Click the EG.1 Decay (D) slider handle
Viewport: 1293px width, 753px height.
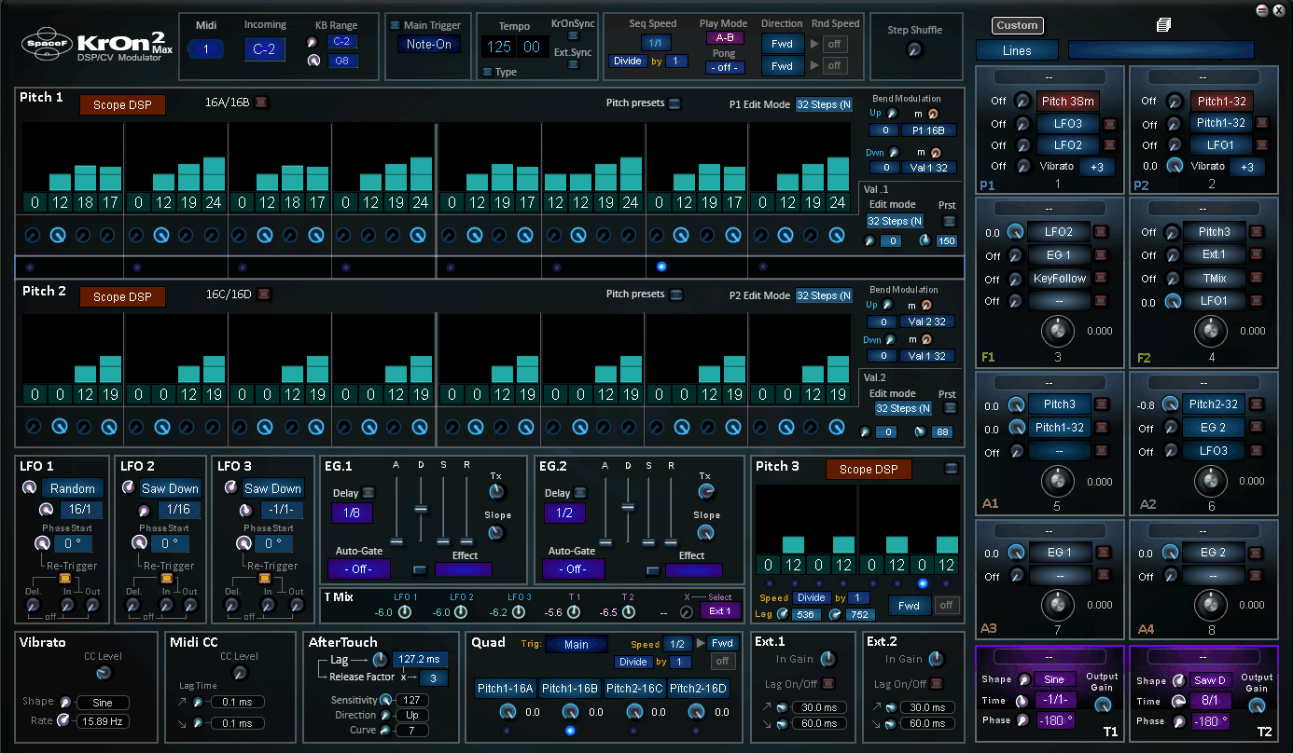click(421, 508)
